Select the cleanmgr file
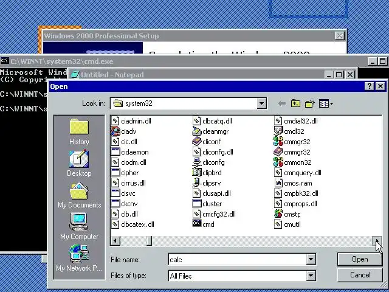 pyautogui.click(x=210, y=131)
